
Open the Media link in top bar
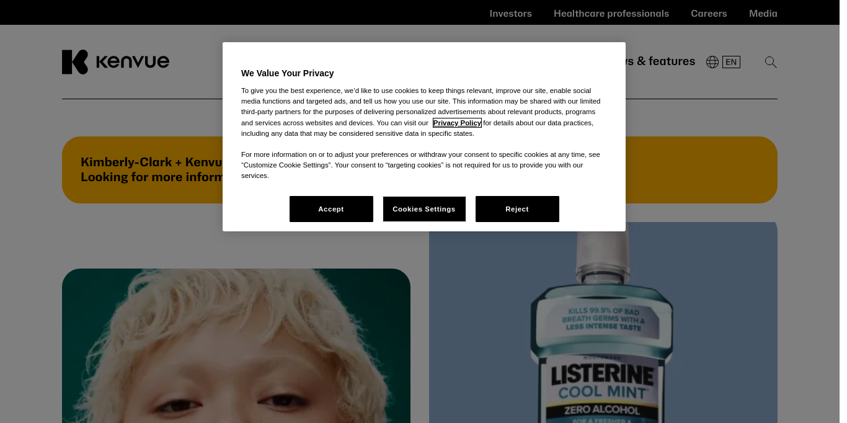coord(763,13)
